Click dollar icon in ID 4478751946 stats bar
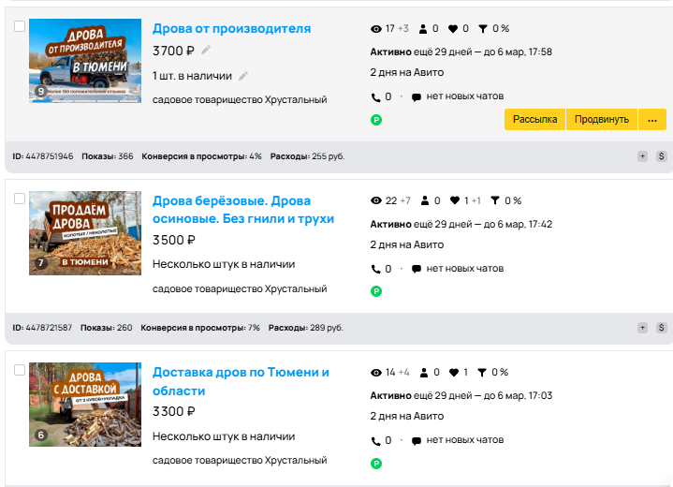Image resolution: width=673 pixels, height=487 pixels. click(662, 156)
